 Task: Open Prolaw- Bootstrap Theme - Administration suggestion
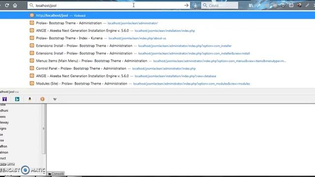tap(157, 23)
